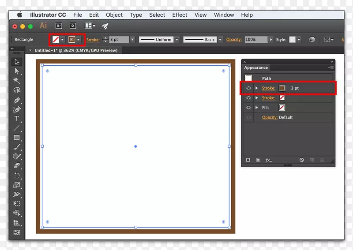Pick the Lasso tool
Screen dimensions: 353x250
coord(17,90)
